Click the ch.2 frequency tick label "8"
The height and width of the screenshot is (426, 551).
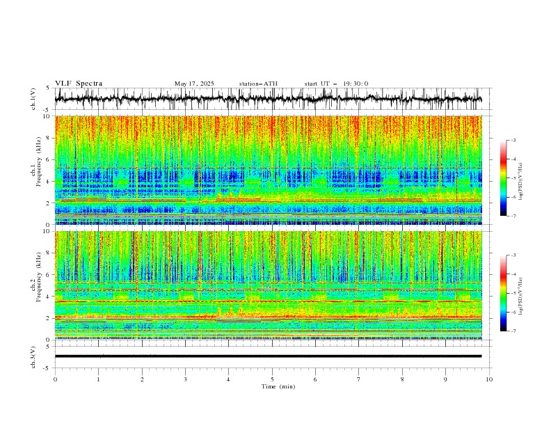point(49,253)
